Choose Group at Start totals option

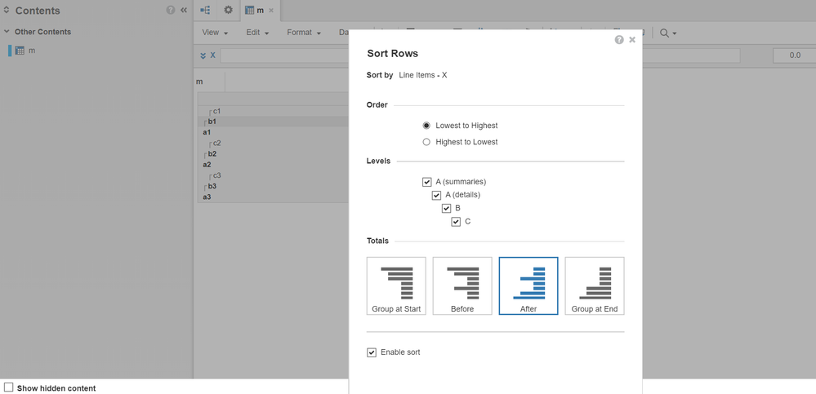(x=396, y=286)
